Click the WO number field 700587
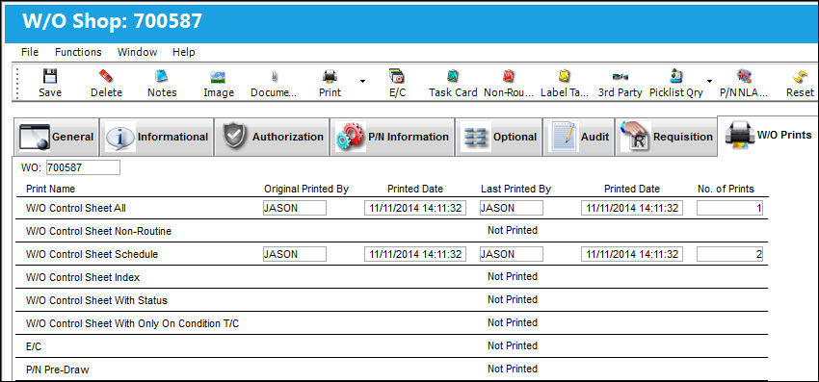This screenshot has height=382, width=819. [83, 167]
